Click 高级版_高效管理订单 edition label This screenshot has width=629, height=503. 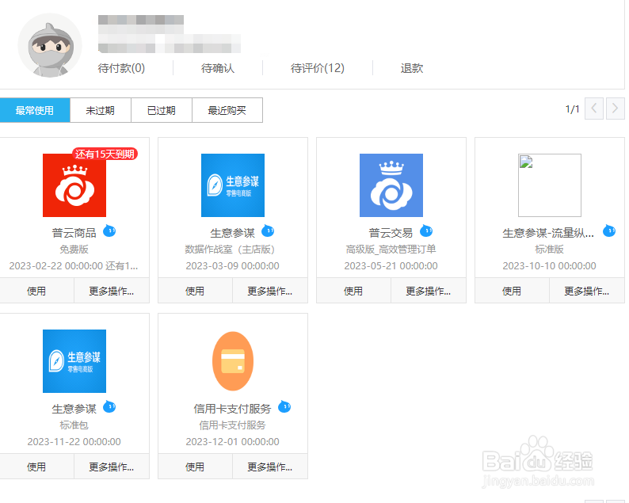[x=391, y=249]
